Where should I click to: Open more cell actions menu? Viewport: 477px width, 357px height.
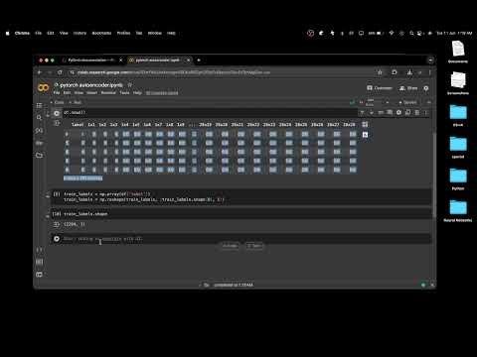click(426, 112)
